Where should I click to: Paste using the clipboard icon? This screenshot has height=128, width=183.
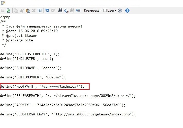28,11
